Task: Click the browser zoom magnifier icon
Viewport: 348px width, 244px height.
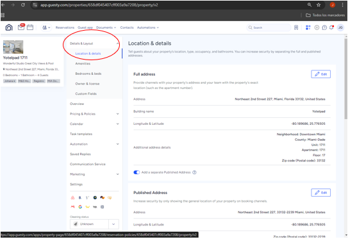Action: [310, 4]
